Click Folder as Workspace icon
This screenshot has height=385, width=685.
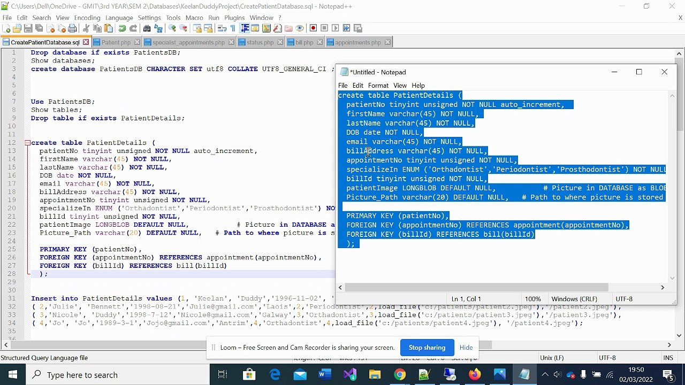pos(288,28)
